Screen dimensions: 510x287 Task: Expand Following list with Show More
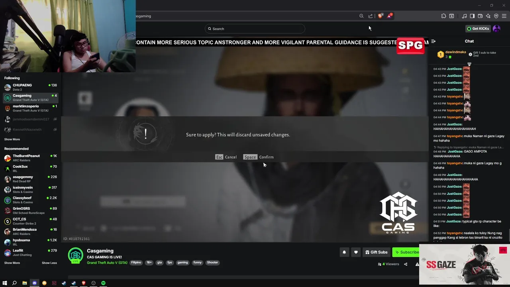[x=12, y=139]
